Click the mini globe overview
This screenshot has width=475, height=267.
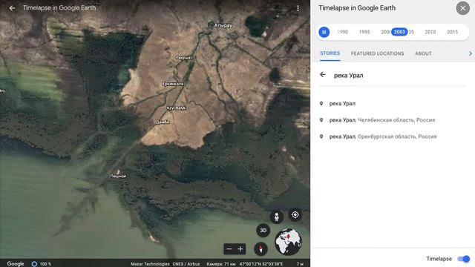(x=288, y=242)
